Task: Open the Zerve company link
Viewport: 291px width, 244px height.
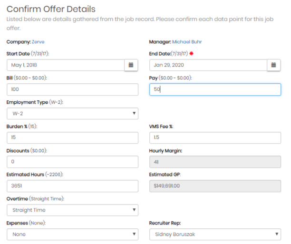Action: tap(38, 42)
